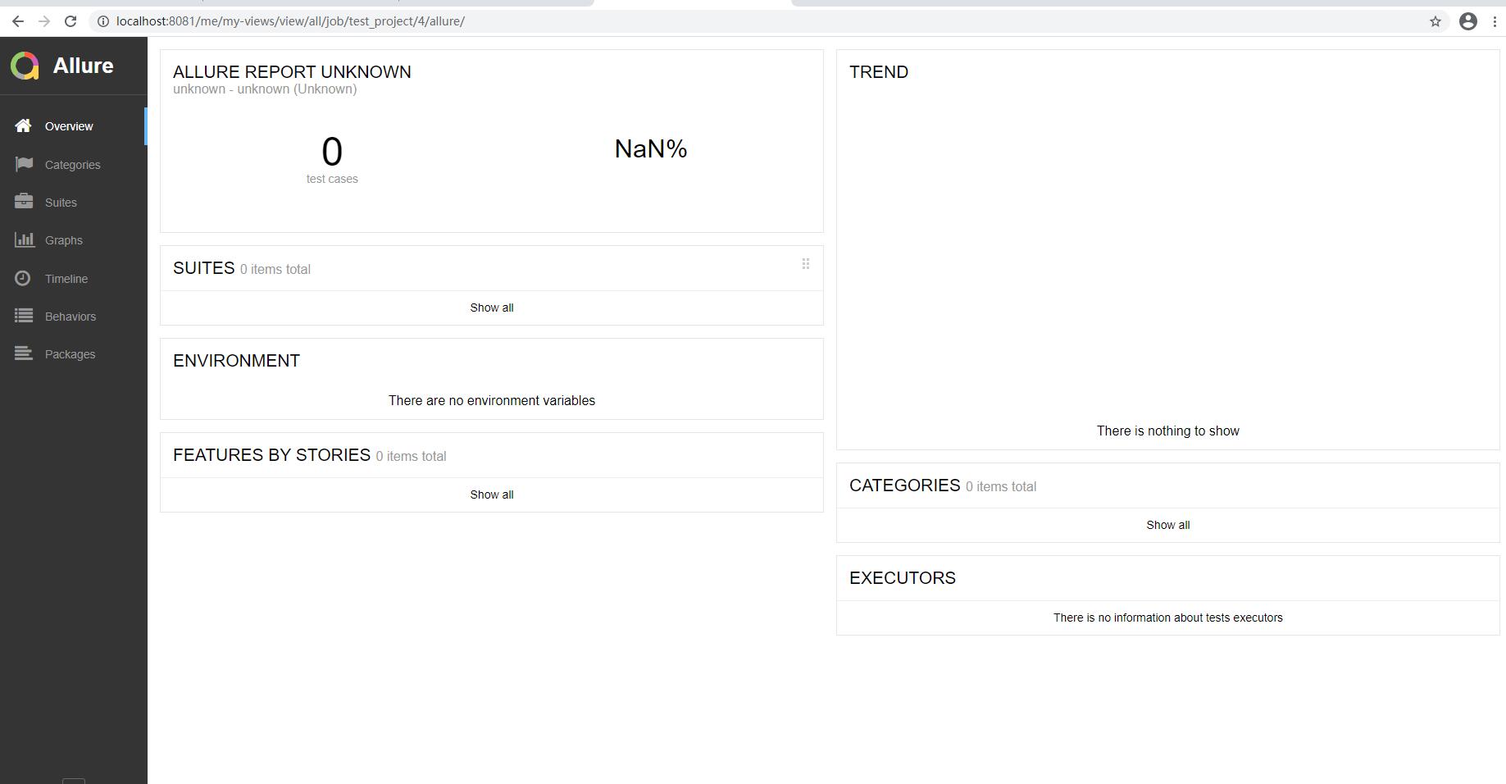Open the browser profile menu

tap(1468, 21)
